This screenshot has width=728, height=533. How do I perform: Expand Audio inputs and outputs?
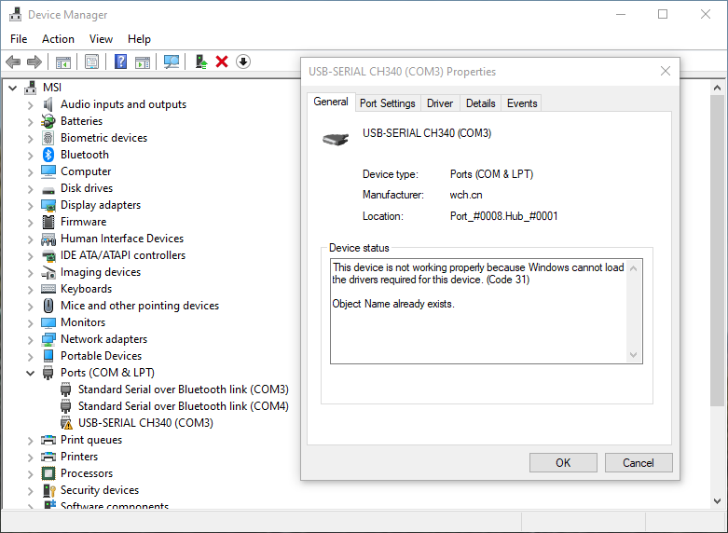(30, 105)
